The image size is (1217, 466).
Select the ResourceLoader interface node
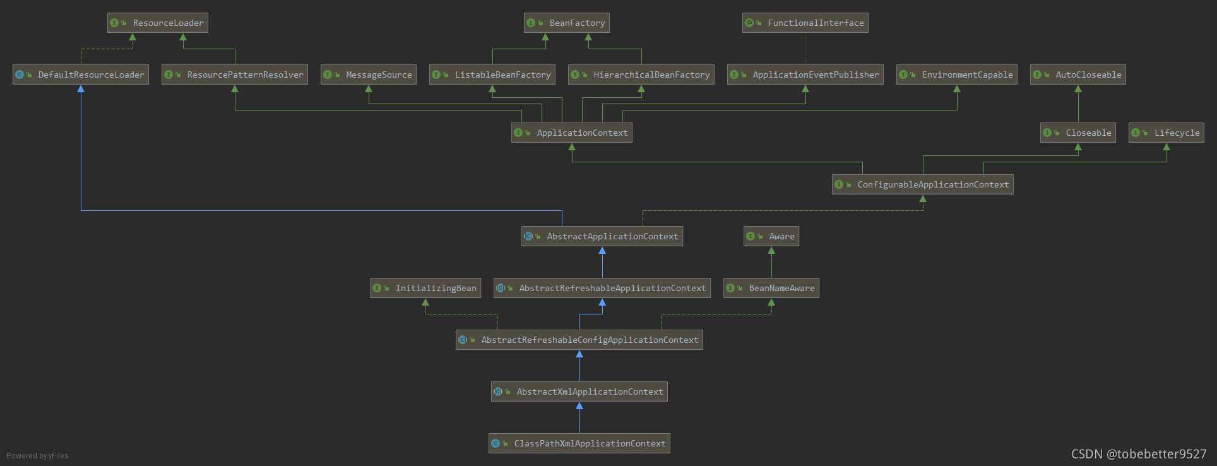(158, 23)
